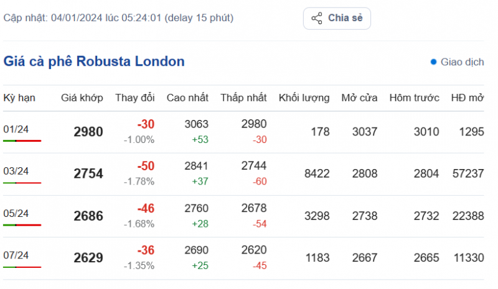This screenshot has width=498, height=289.
Task: Select the 03/24 contract row label
Action: (16, 171)
